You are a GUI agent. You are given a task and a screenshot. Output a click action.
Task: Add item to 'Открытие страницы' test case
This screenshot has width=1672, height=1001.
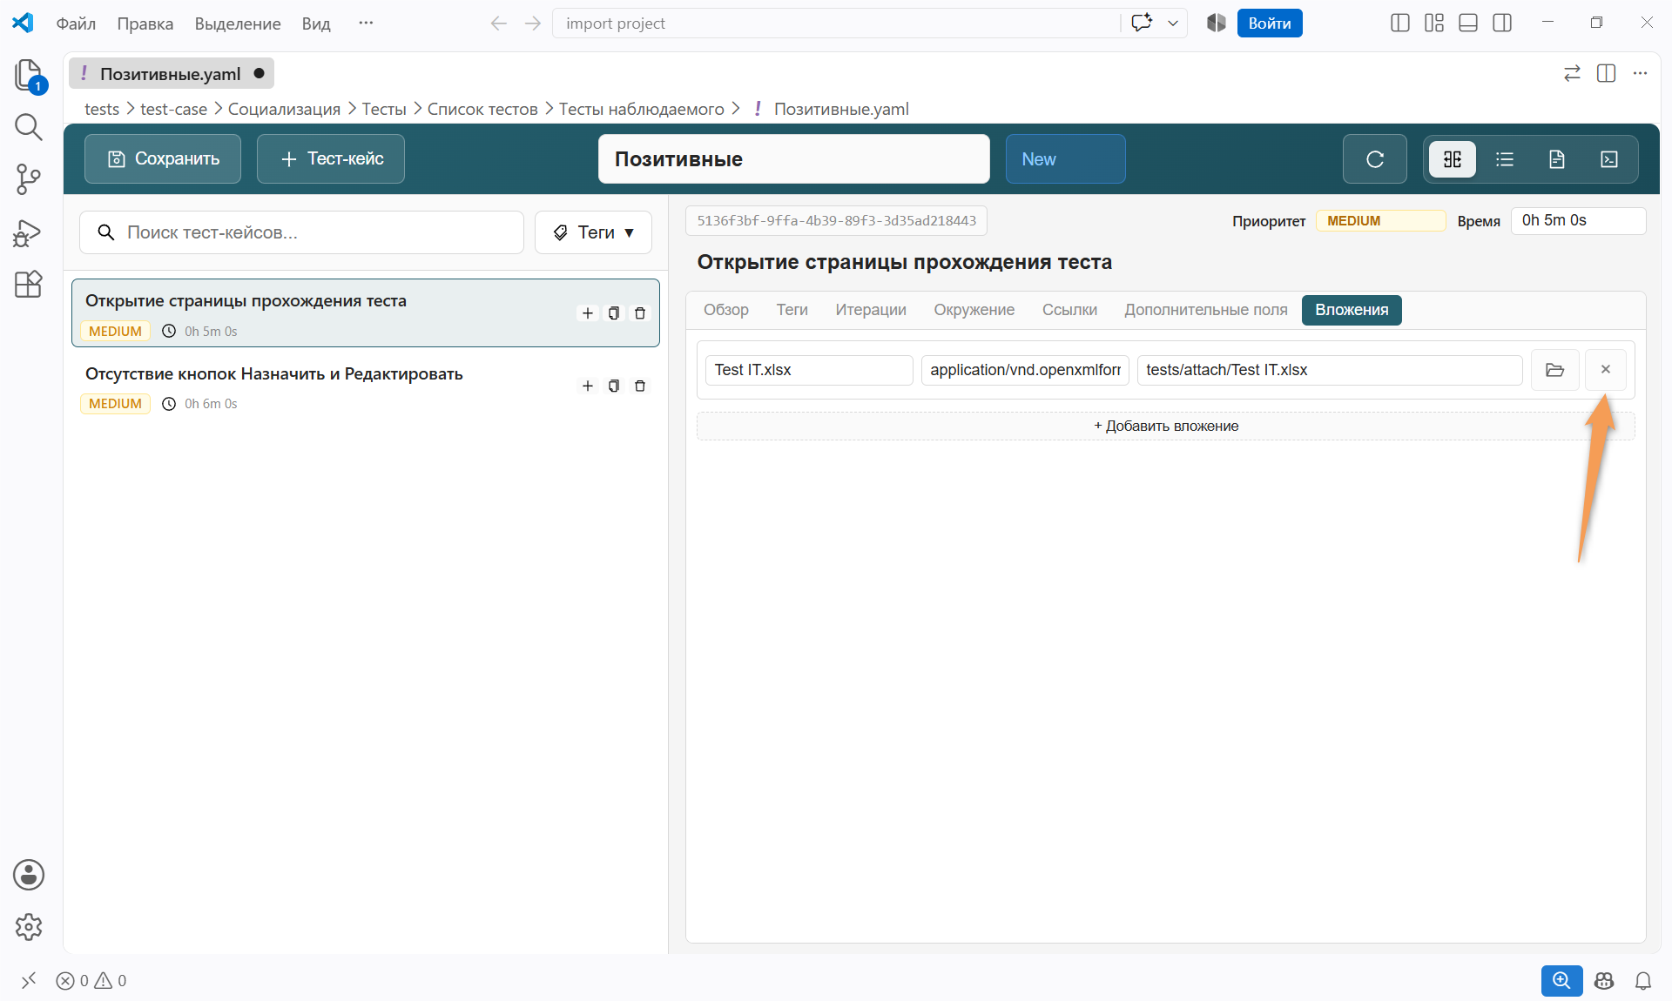(588, 313)
